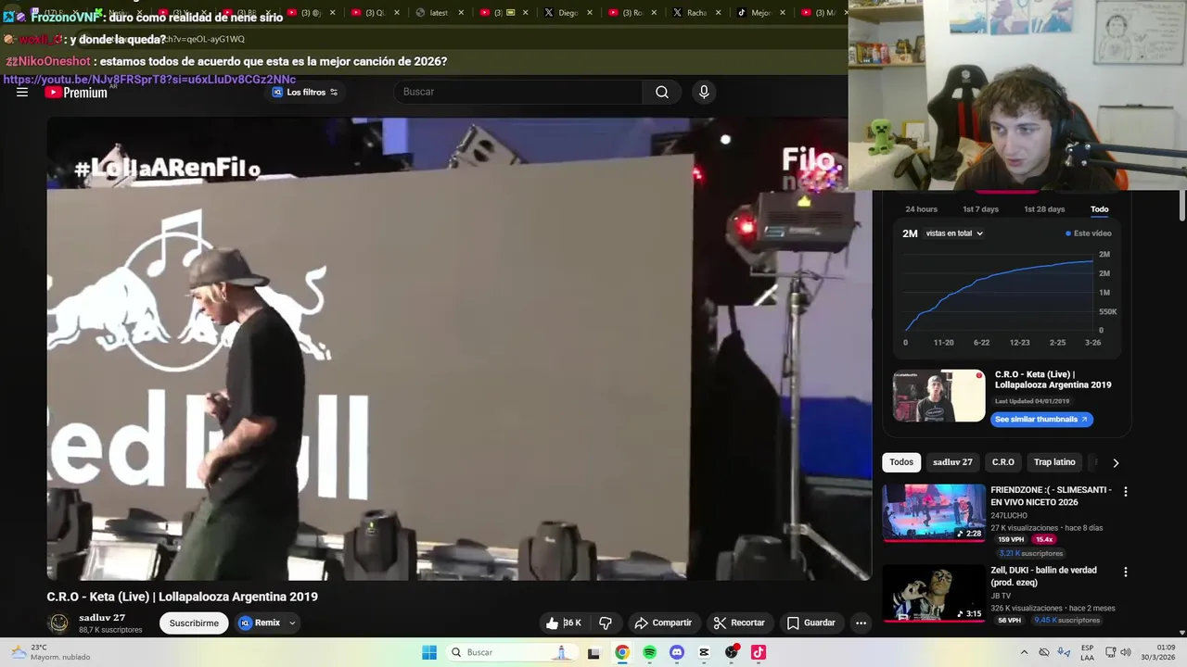Screen dimensions: 1187x667
Task: Open the sadluv 27 channel name link
Action: coord(102,618)
